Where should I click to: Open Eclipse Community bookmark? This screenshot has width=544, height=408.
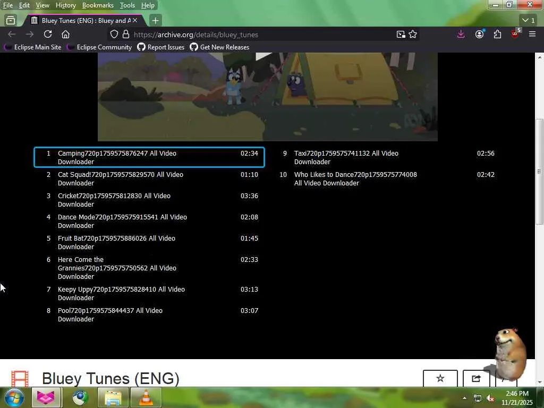(100, 47)
